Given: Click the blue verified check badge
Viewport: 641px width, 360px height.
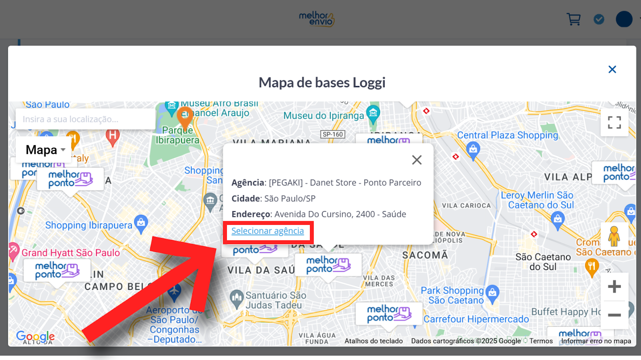Looking at the screenshot, I should click(599, 19).
